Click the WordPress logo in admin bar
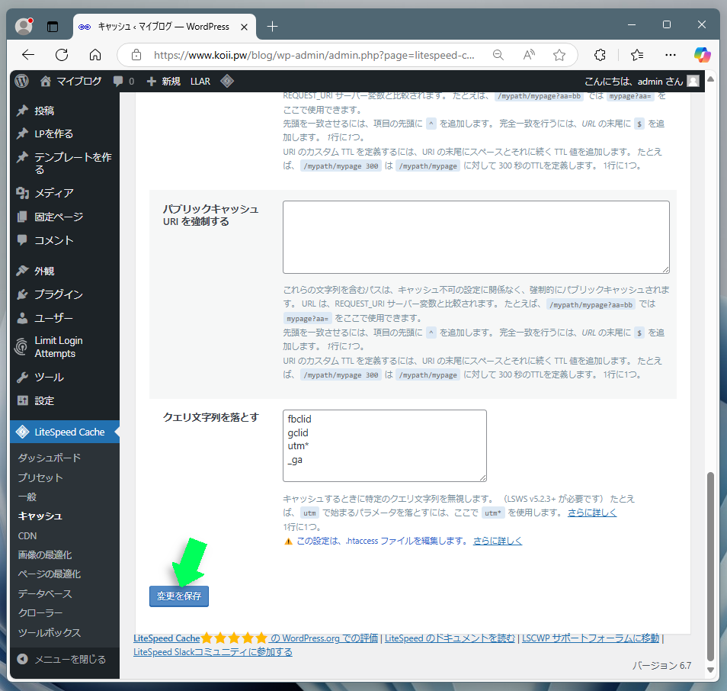This screenshot has height=691, width=727. pos(21,81)
